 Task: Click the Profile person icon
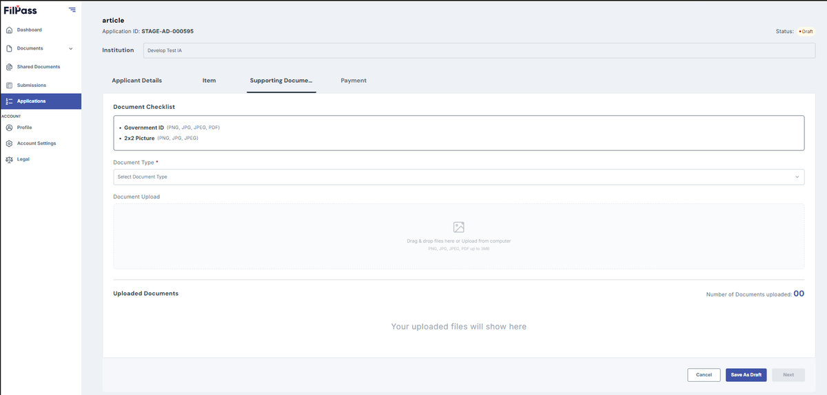click(x=9, y=128)
